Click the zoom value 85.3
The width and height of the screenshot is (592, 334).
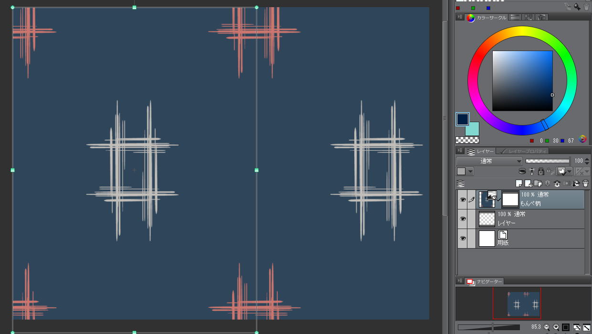(536, 327)
